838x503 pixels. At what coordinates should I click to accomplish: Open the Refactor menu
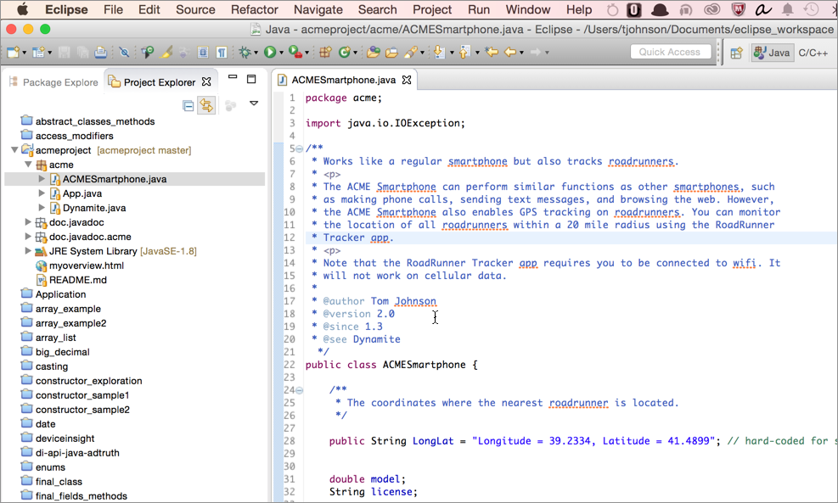tap(254, 9)
